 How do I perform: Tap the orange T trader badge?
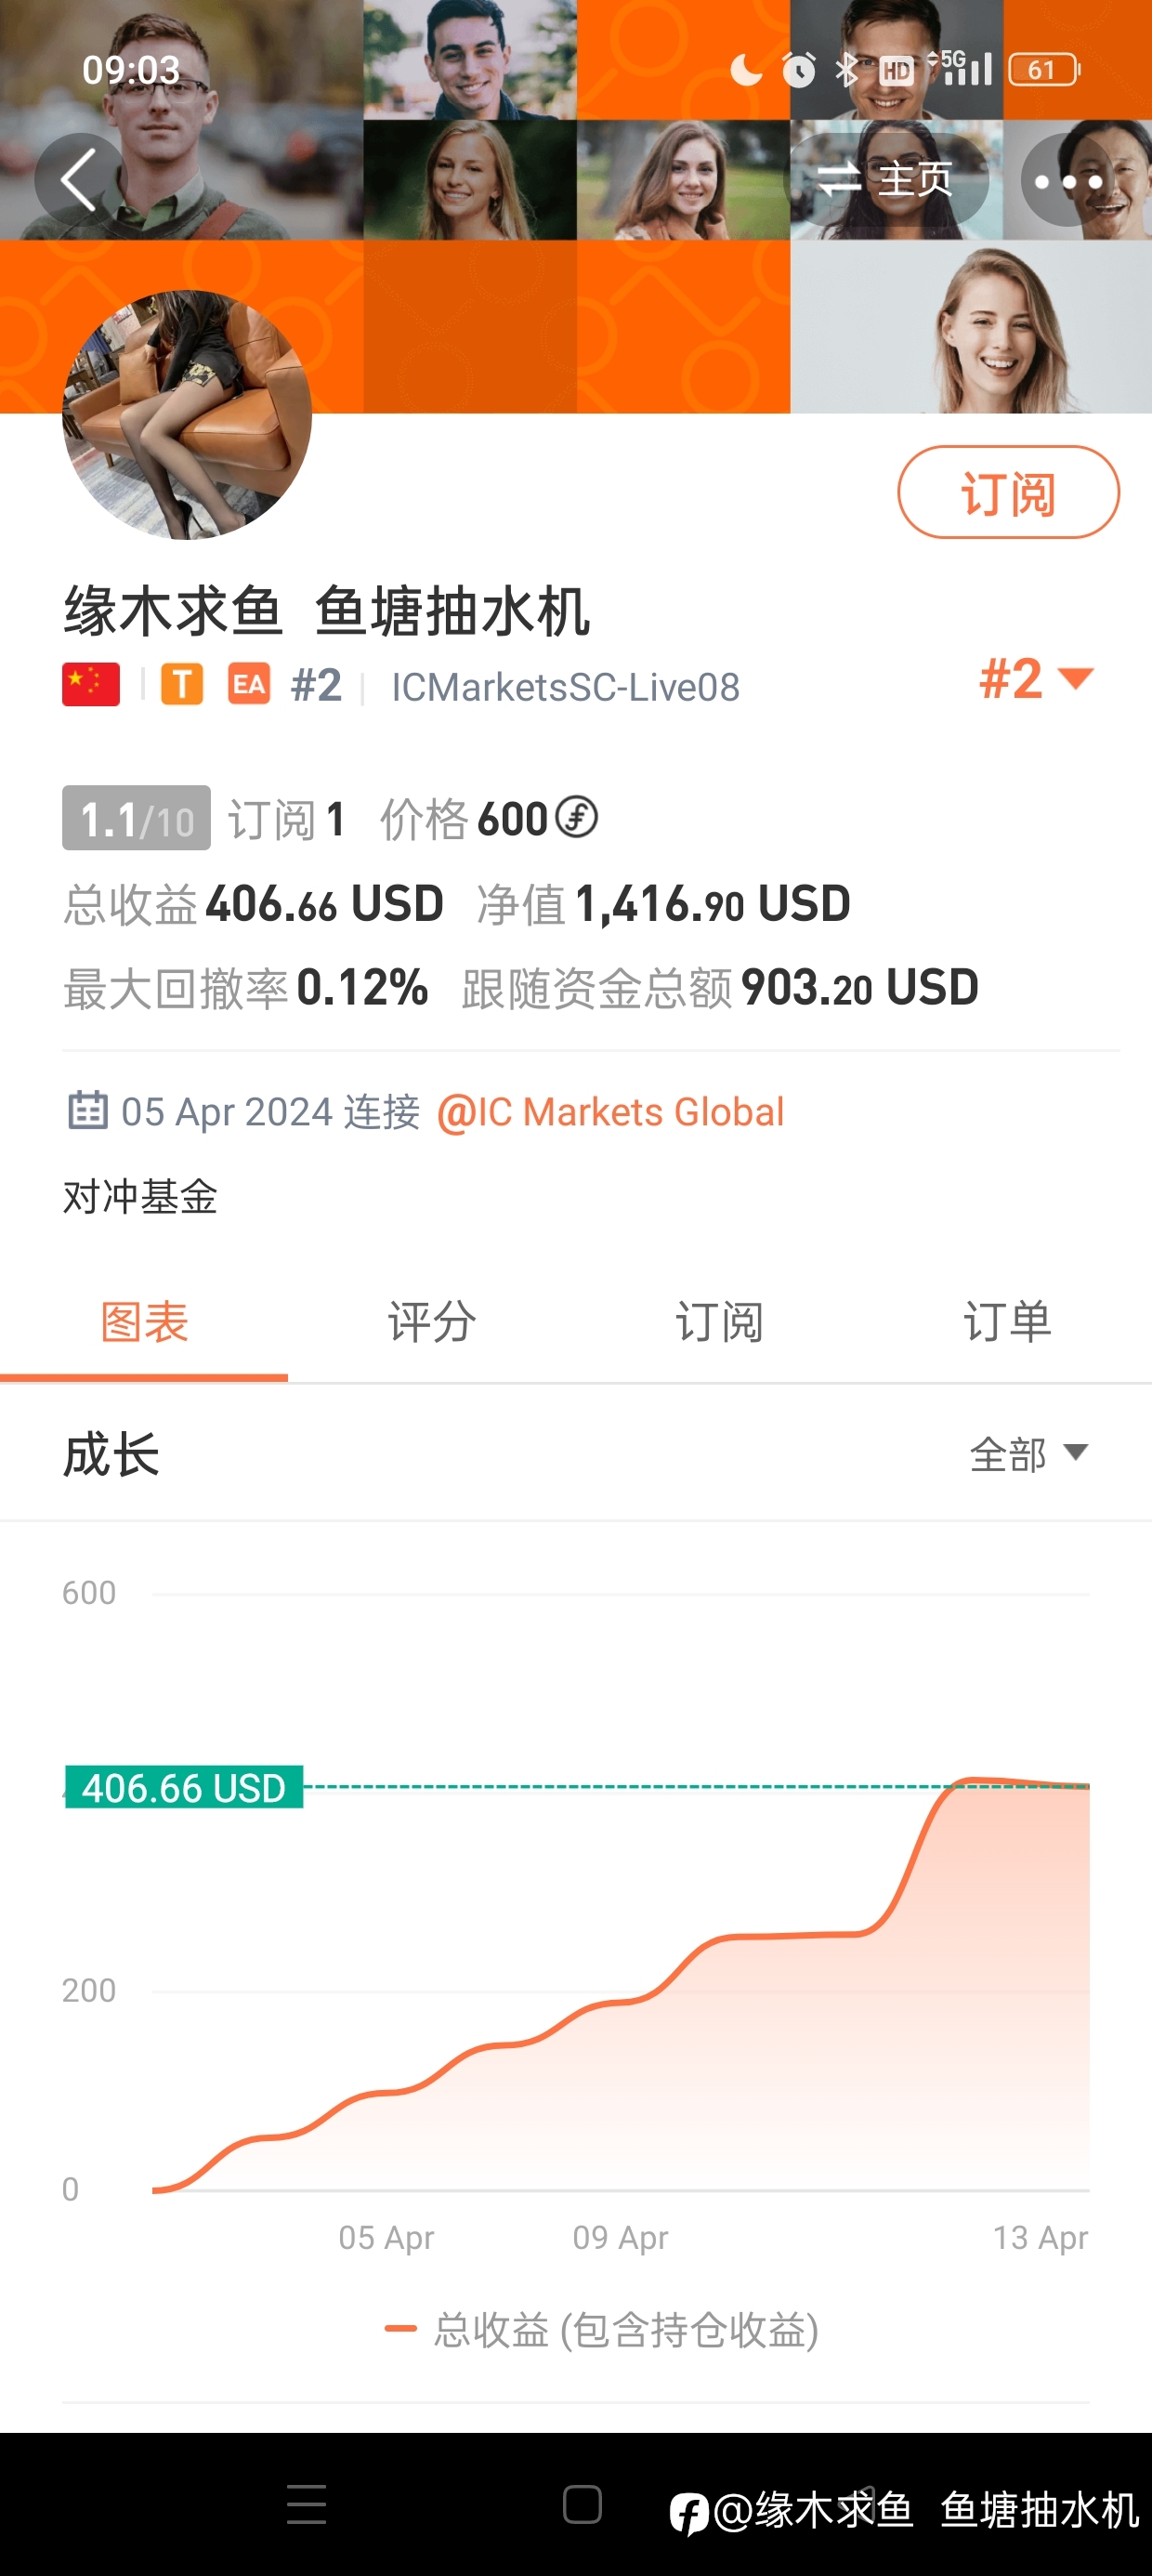tap(182, 685)
